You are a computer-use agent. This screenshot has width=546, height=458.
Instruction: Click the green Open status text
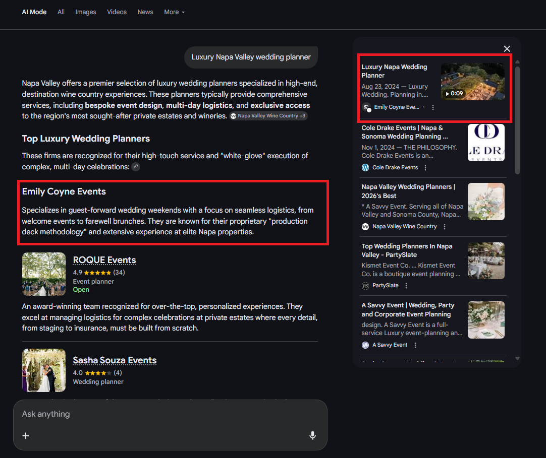click(x=81, y=290)
